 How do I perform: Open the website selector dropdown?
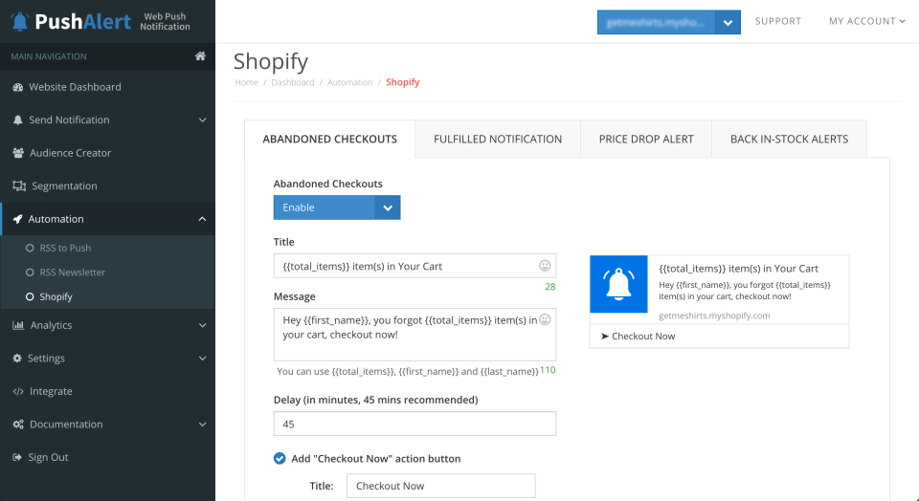(x=728, y=22)
